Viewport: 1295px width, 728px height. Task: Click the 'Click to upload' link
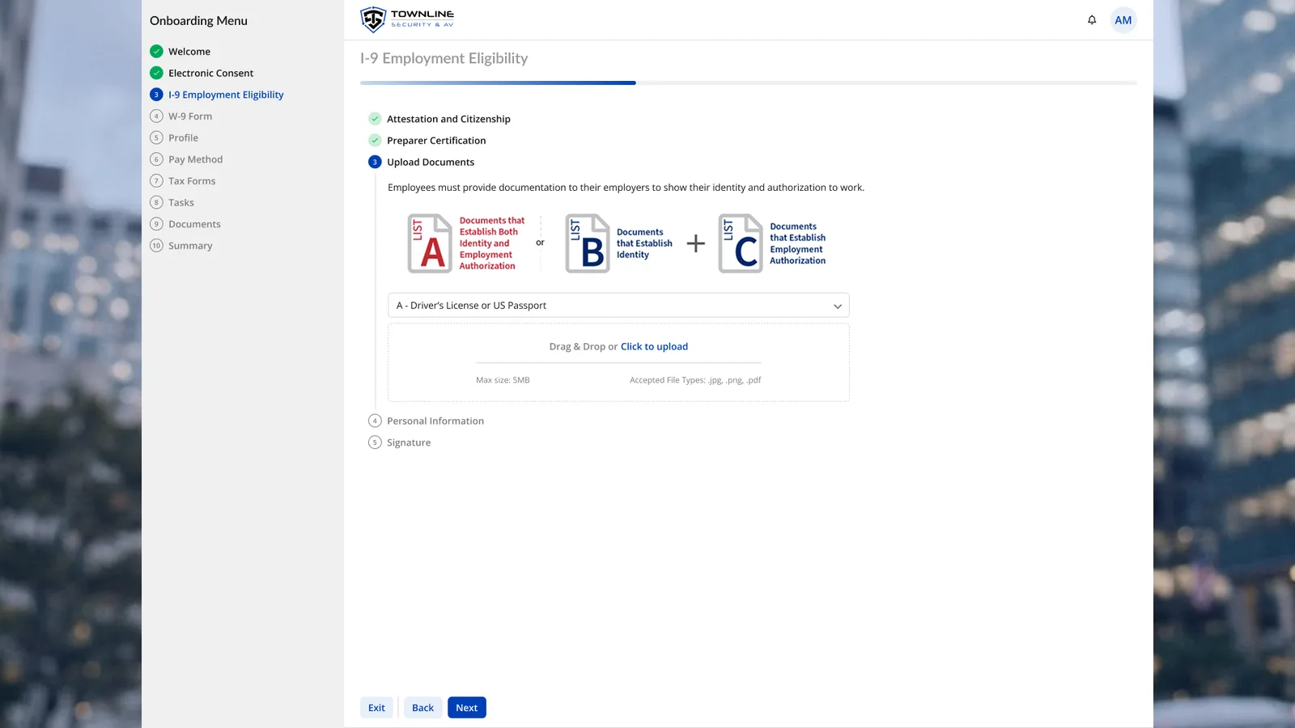click(654, 346)
